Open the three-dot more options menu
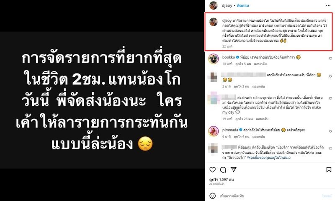This screenshot has height=201, width=335. [x=328, y=5]
